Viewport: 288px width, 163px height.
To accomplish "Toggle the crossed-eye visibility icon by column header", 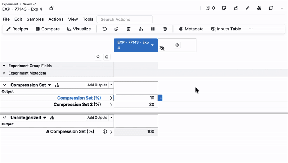I will click(x=162, y=48).
